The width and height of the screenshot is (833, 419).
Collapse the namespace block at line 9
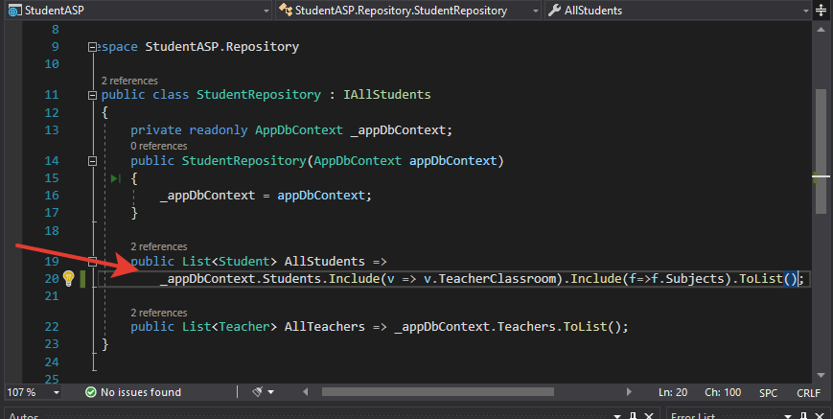(x=92, y=47)
